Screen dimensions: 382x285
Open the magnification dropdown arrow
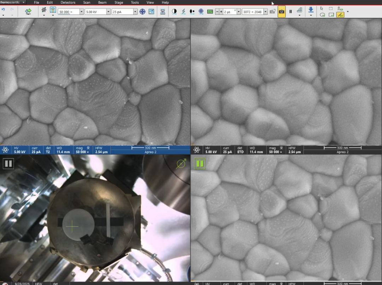tap(81, 12)
